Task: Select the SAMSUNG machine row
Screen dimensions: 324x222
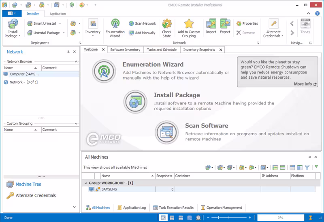Action: [x=201, y=189]
